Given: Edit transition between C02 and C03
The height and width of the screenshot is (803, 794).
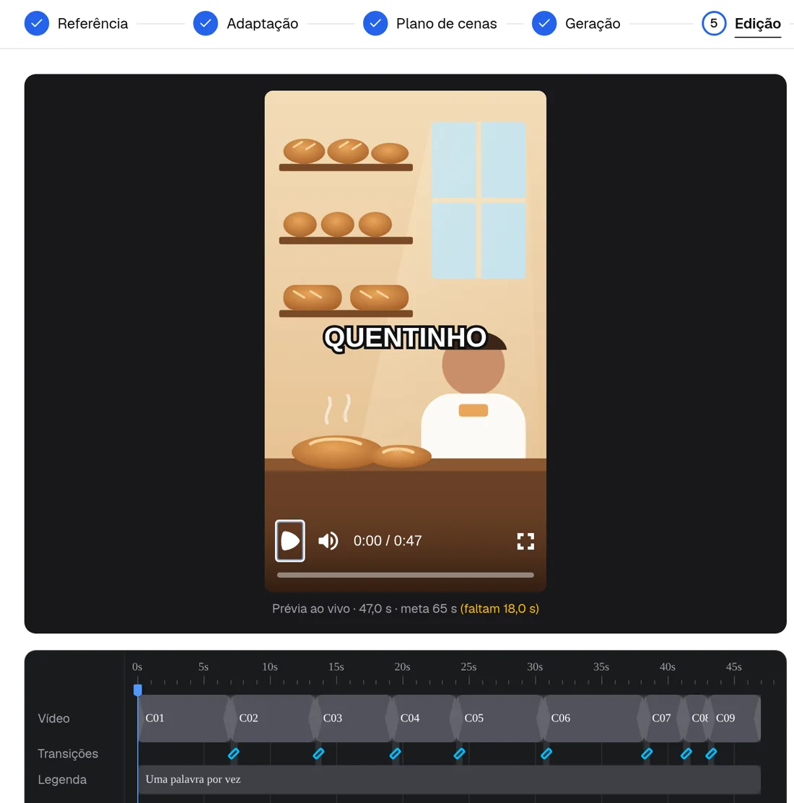Looking at the screenshot, I should (318, 754).
